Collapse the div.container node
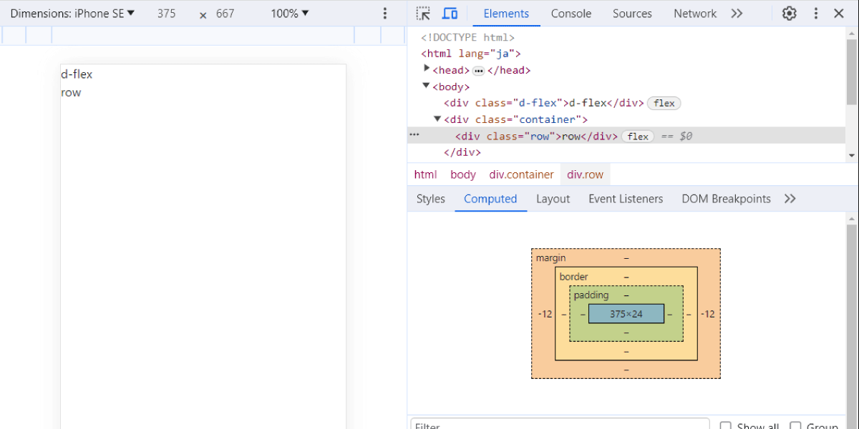 438,119
